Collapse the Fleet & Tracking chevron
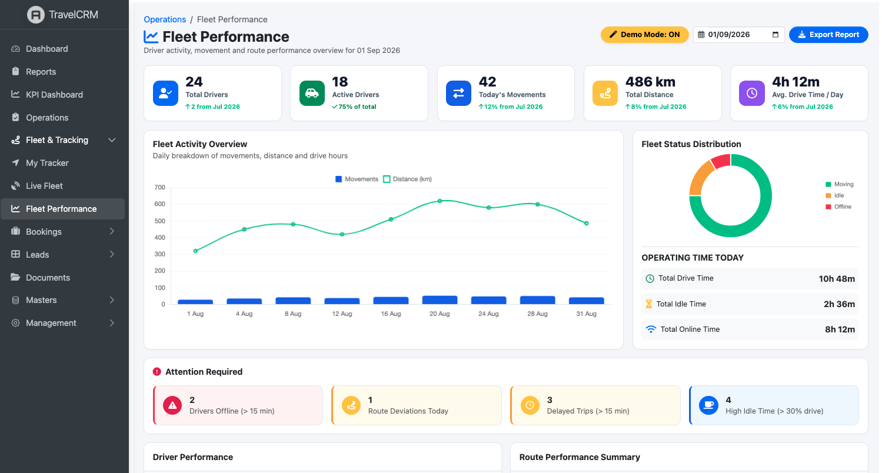882x473 pixels. (112, 140)
